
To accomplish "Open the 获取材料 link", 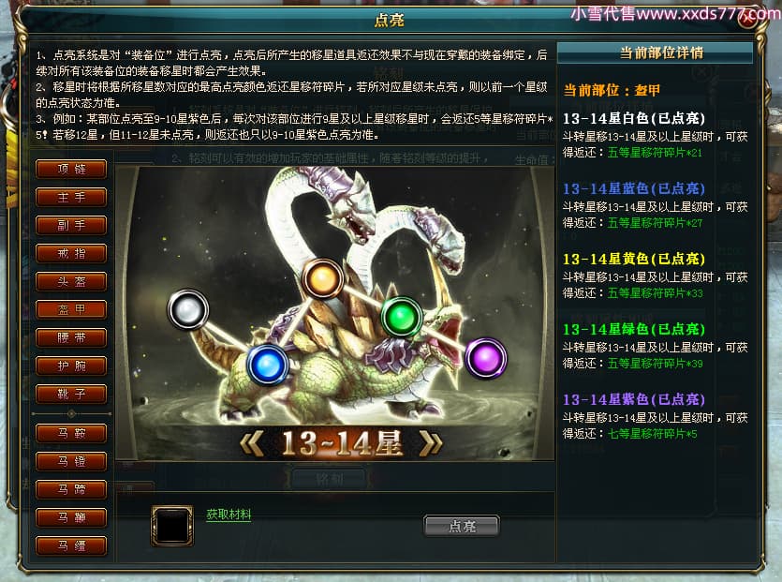I will tap(229, 515).
